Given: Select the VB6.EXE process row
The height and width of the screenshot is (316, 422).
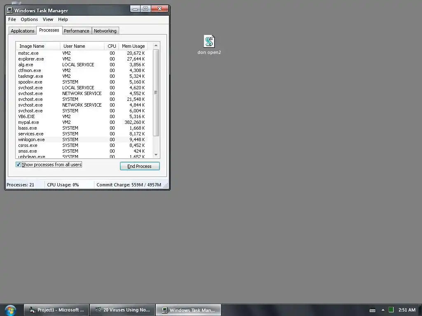Looking at the screenshot, I should pos(82,116).
